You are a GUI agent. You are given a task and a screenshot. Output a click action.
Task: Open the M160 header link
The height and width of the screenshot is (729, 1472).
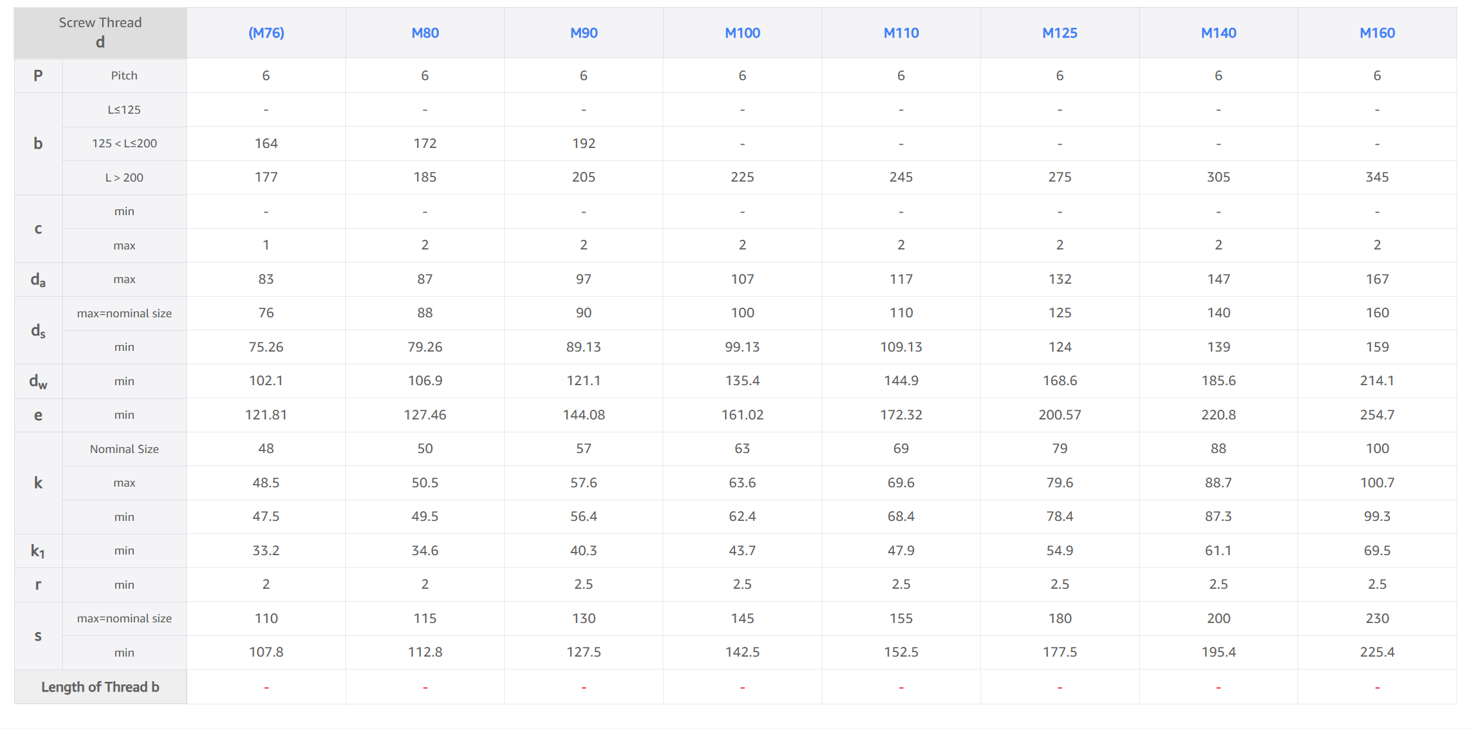1377,33
